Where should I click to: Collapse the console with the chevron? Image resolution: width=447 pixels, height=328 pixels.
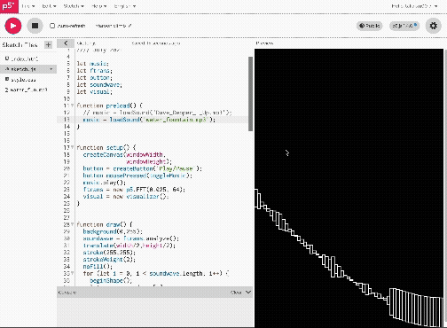click(x=248, y=293)
